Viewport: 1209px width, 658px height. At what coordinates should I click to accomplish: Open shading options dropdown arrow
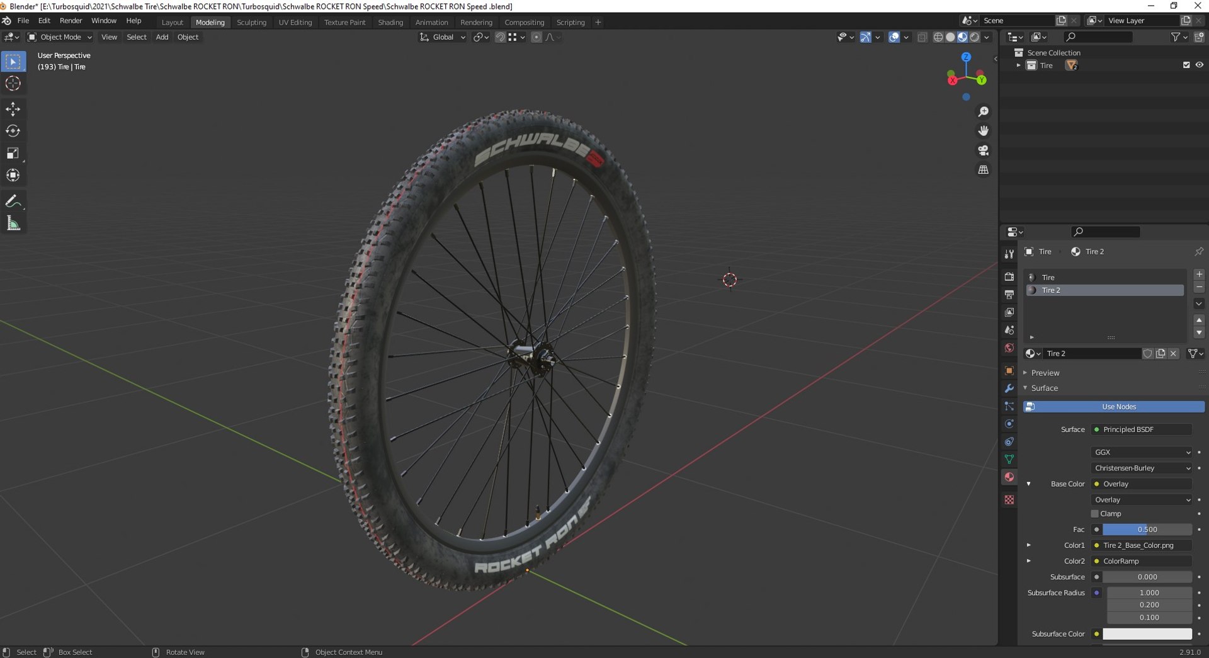click(987, 37)
